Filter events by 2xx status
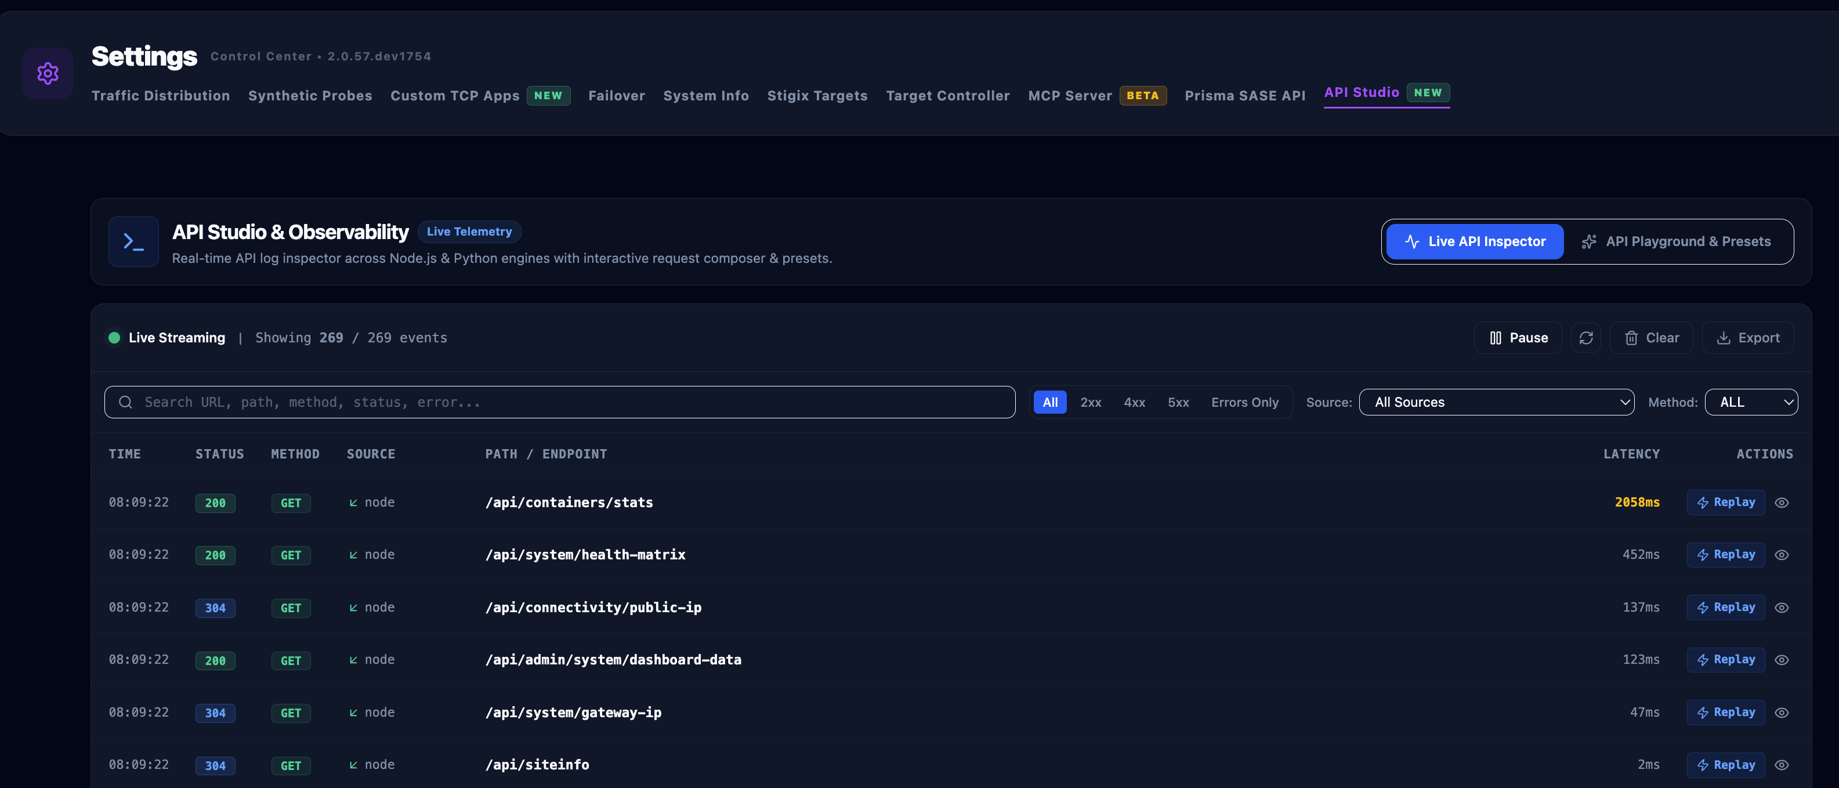Viewport: 1839px width, 788px height. [x=1090, y=402]
